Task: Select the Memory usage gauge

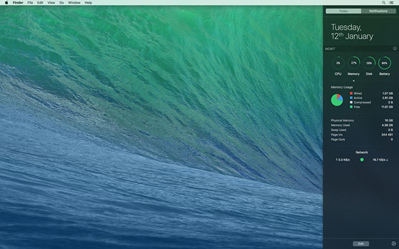Action: click(x=354, y=63)
